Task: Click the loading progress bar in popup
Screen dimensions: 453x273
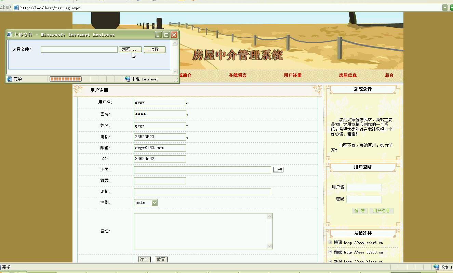Action: point(66,79)
